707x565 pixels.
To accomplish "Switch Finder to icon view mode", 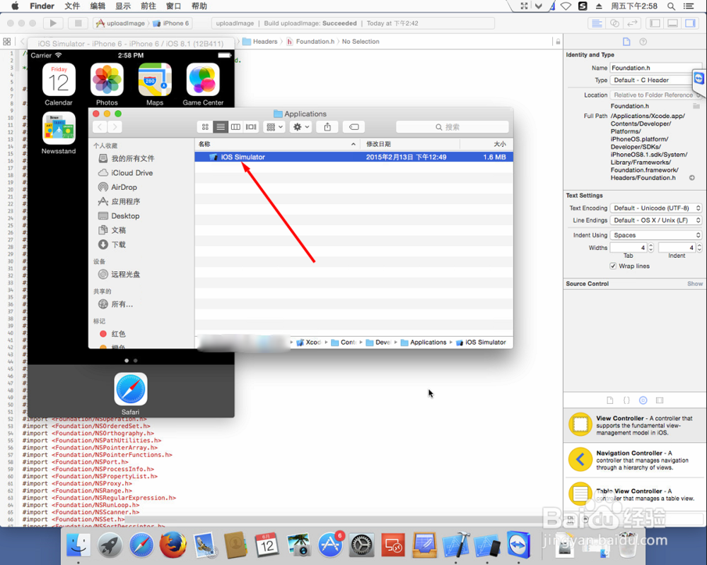I will tap(204, 126).
